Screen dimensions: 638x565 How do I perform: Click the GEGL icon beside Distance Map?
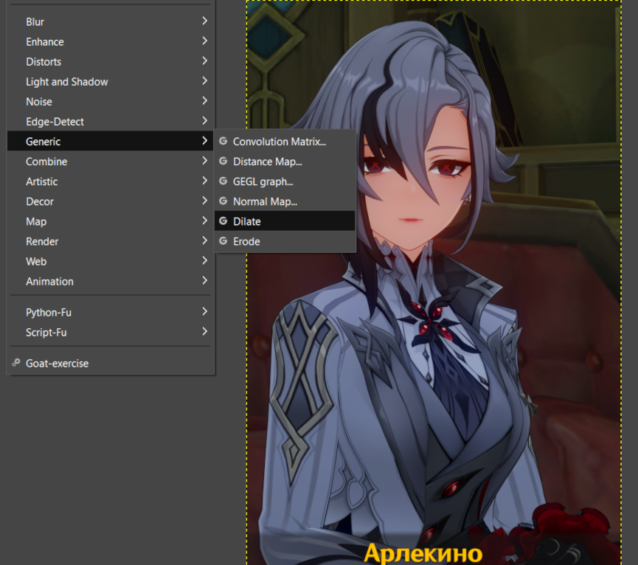tap(223, 161)
